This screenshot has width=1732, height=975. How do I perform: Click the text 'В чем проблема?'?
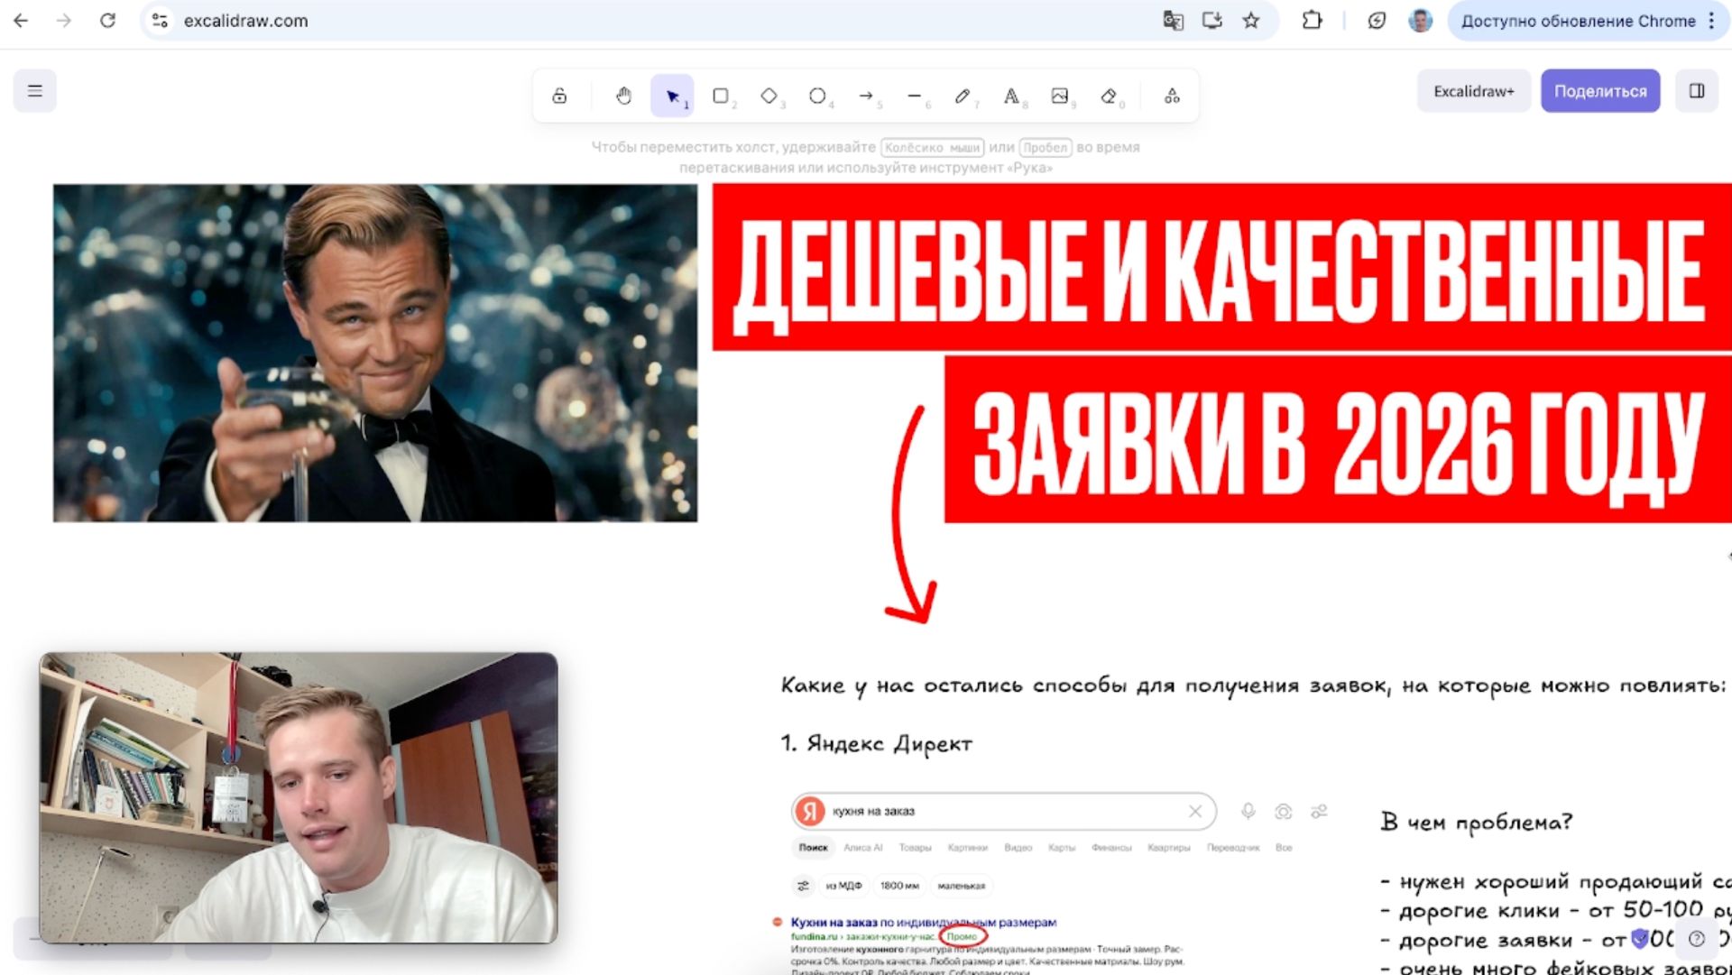coord(1477,823)
